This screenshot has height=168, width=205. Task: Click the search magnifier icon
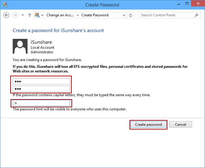click(196, 15)
